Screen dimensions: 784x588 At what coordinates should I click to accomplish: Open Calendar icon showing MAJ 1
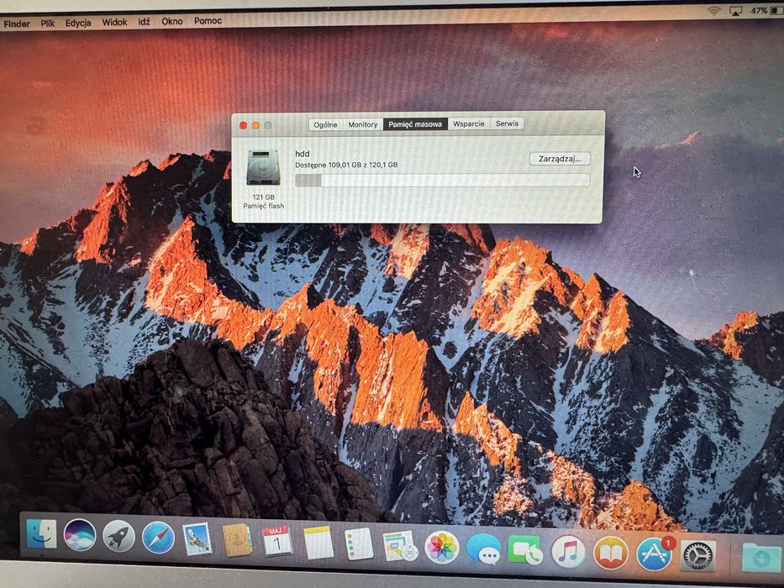277,542
